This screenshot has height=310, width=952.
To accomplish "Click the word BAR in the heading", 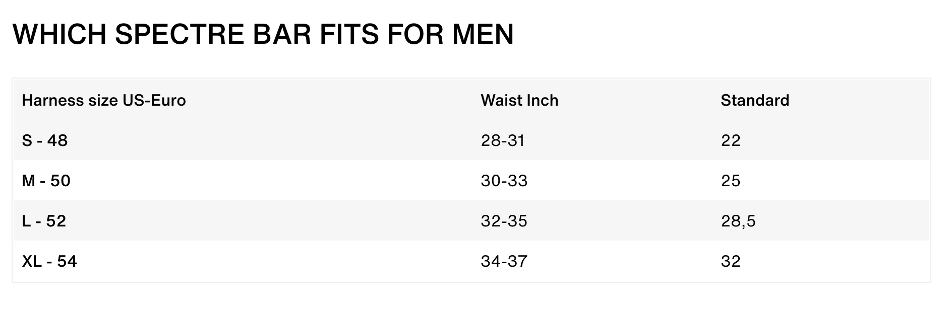I will [273, 34].
